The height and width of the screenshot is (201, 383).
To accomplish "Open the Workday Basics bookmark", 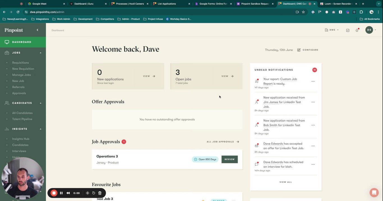I will (179, 19).
